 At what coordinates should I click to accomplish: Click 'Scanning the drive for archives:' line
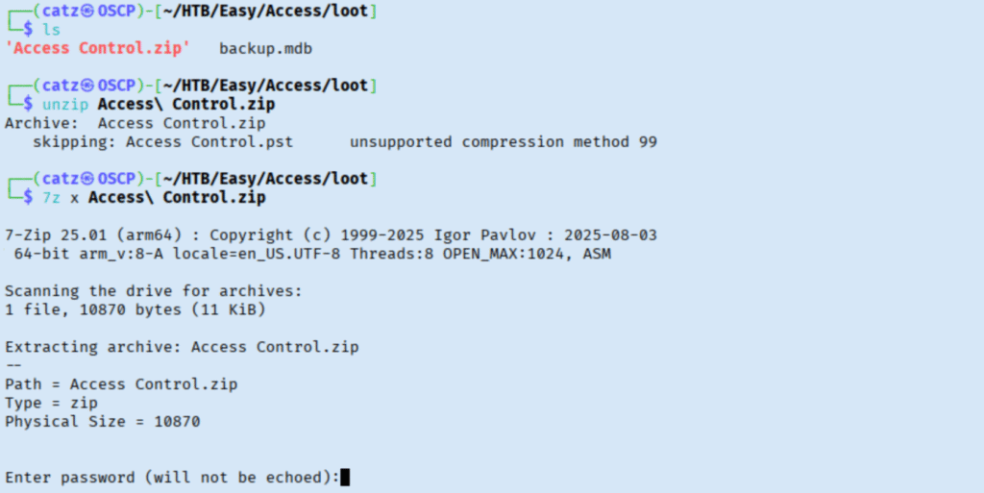(154, 290)
